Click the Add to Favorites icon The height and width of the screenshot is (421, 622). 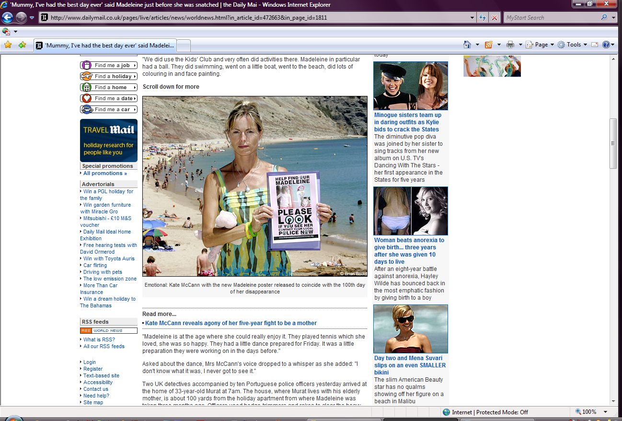tap(22, 45)
